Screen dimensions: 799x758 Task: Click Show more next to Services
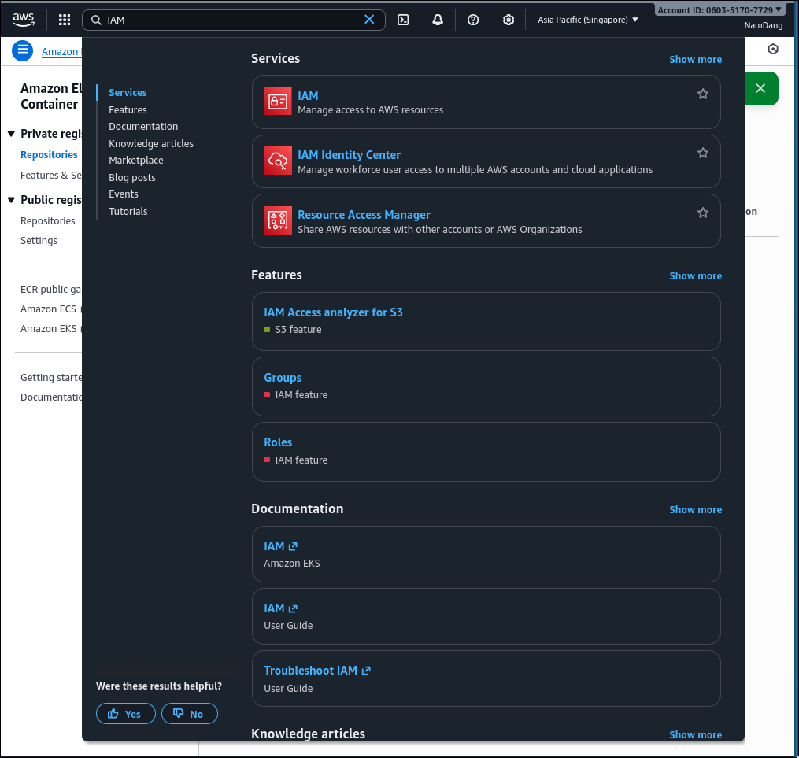point(695,59)
